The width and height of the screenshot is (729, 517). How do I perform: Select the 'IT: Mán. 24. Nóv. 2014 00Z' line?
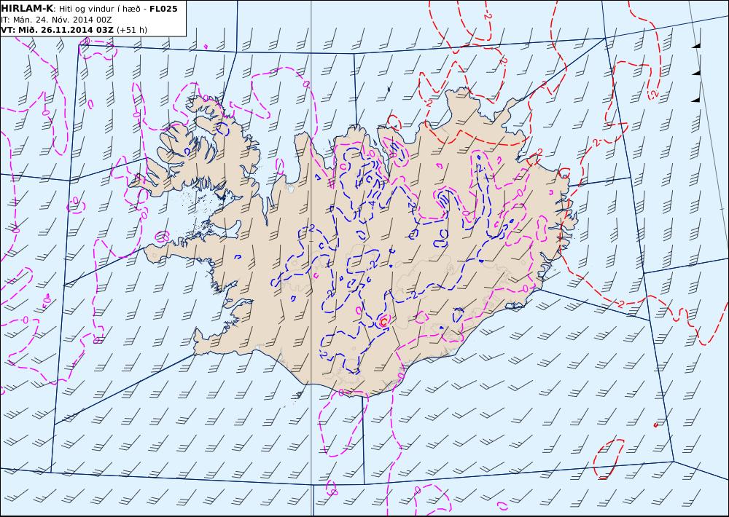(56, 20)
